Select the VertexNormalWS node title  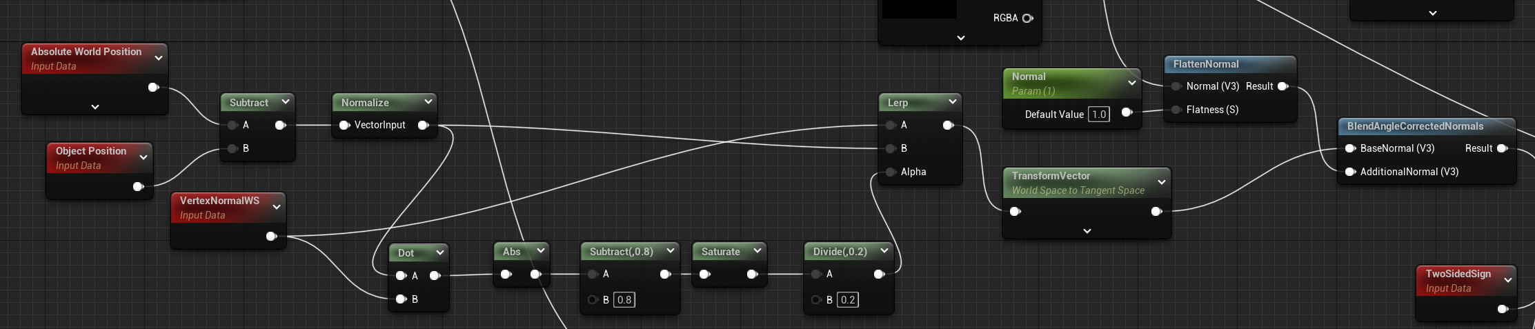point(219,200)
